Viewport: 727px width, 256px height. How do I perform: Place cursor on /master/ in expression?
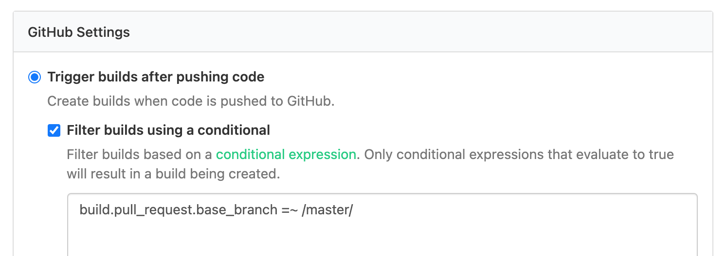click(x=327, y=210)
